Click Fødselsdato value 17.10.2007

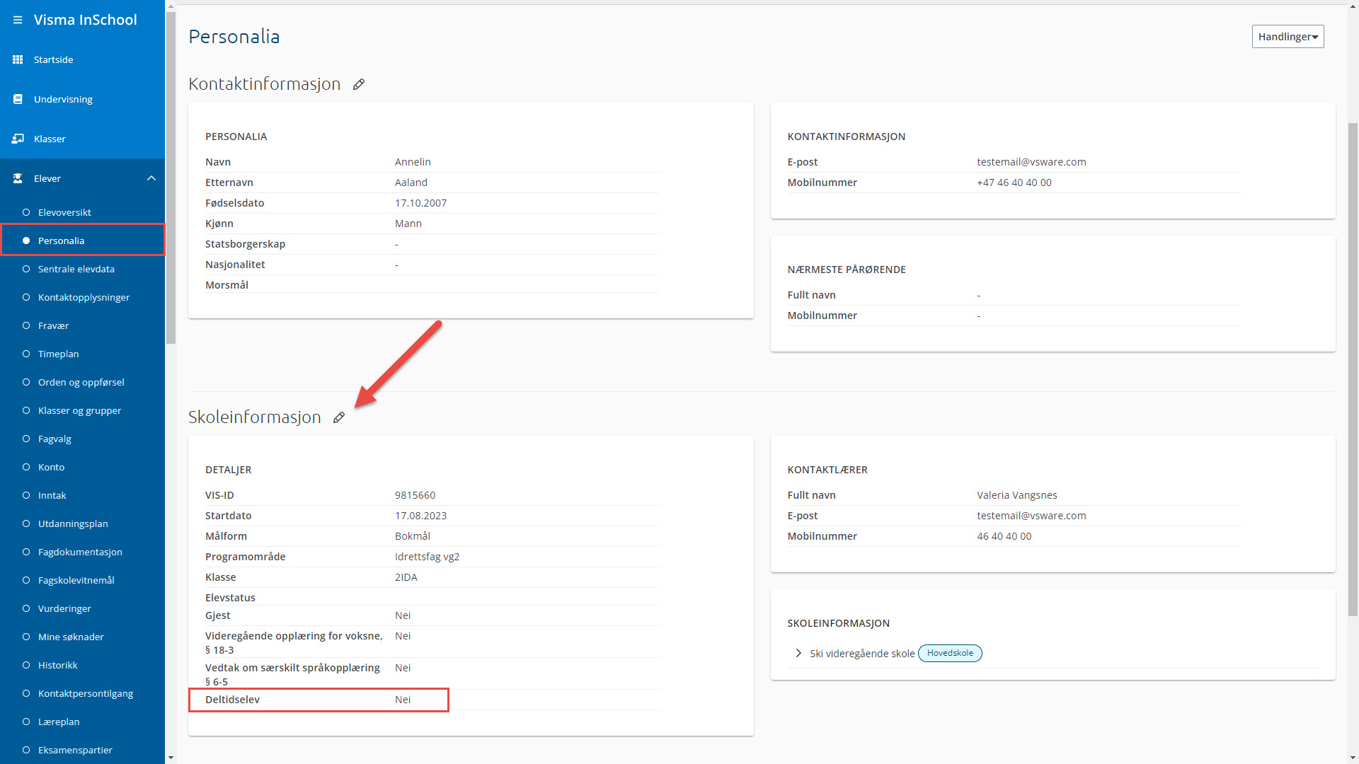(x=421, y=203)
